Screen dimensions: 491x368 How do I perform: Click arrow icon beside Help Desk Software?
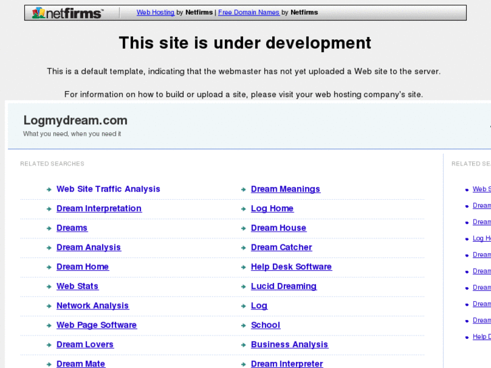[243, 267]
